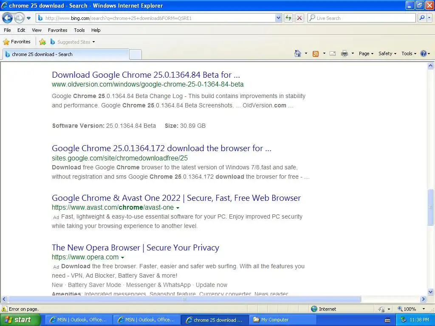
Task: Stop loading with the red X icon
Action: click(x=299, y=18)
